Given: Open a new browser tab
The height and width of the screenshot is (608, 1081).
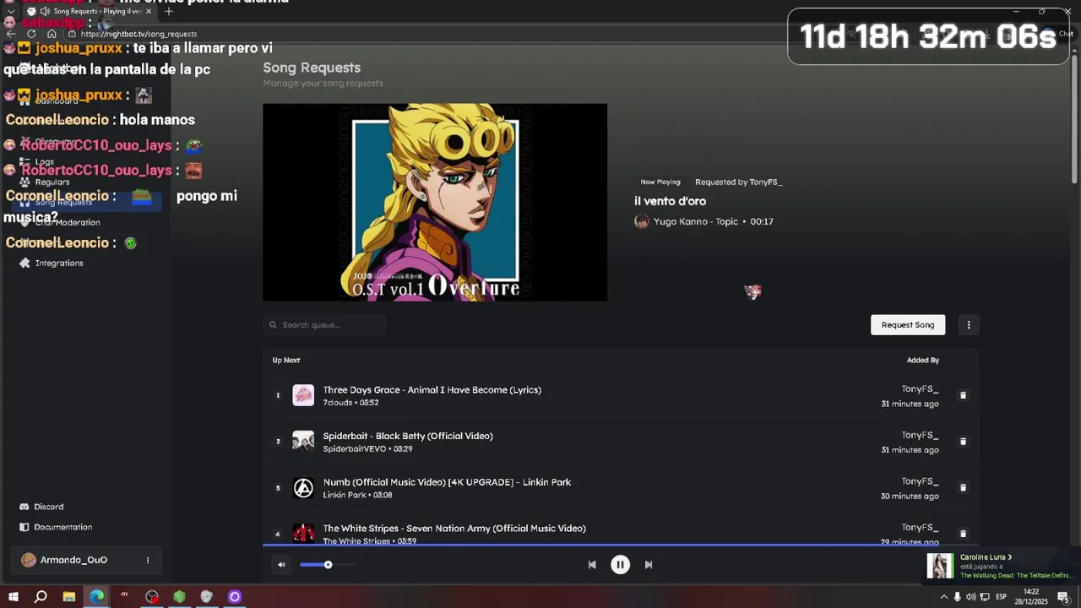Looking at the screenshot, I should pyautogui.click(x=169, y=11).
